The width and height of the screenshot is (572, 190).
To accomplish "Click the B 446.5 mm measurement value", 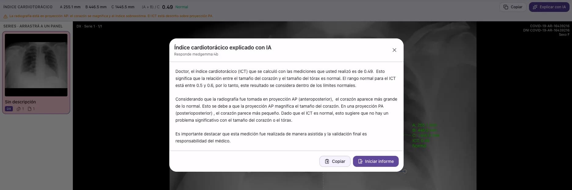I will coord(96,7).
